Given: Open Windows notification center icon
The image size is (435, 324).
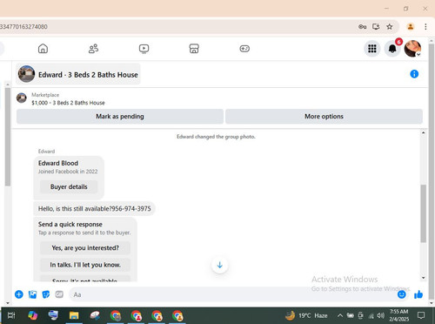Looking at the screenshot, I should click(x=421, y=315).
